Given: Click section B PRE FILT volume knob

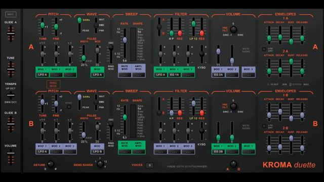Looking at the screenshot, I should click(x=233, y=106).
